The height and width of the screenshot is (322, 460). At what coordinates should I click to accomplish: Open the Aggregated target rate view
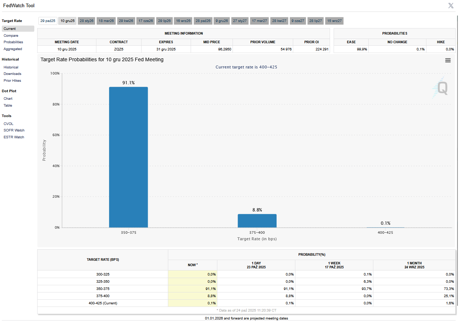pyautogui.click(x=13, y=49)
